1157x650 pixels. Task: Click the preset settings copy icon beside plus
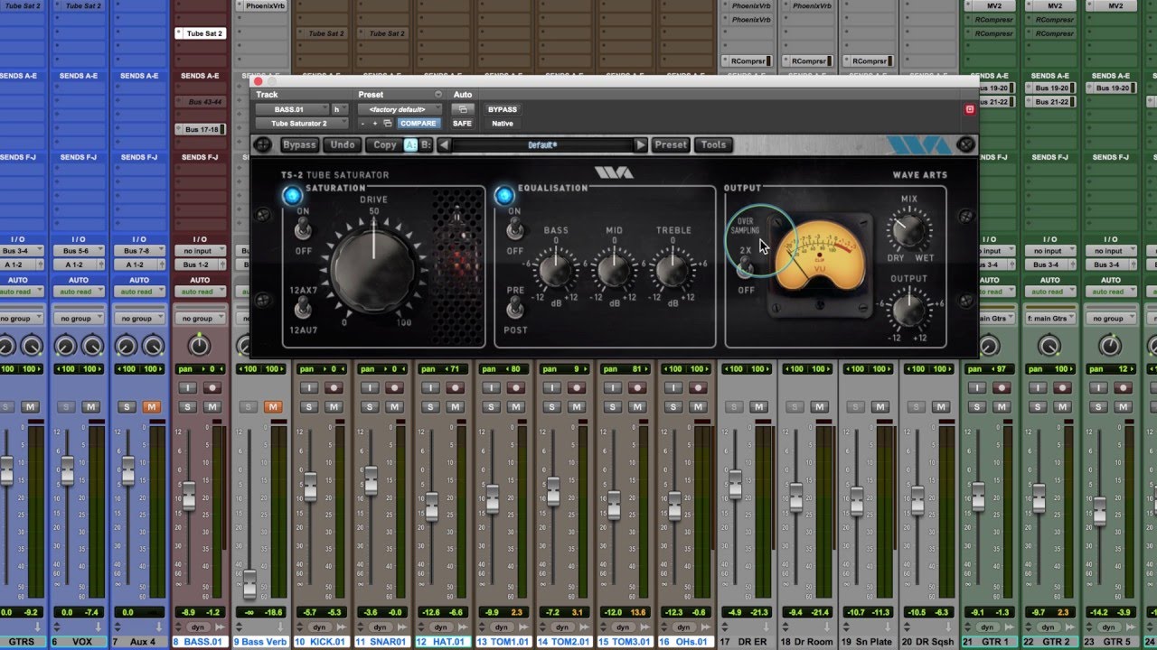coord(387,124)
